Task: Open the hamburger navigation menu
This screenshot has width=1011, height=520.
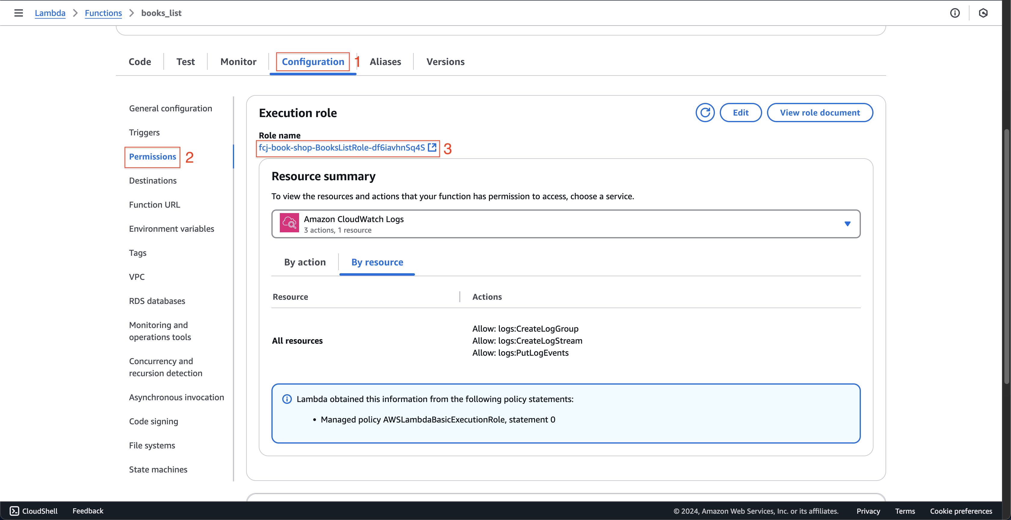Action: click(18, 13)
